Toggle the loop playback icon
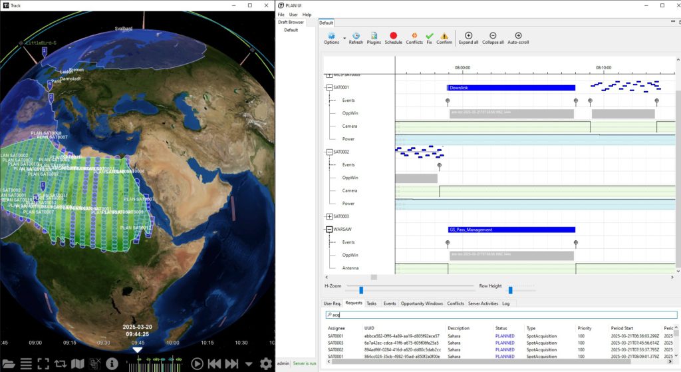The height and width of the screenshot is (372, 681). (x=61, y=364)
